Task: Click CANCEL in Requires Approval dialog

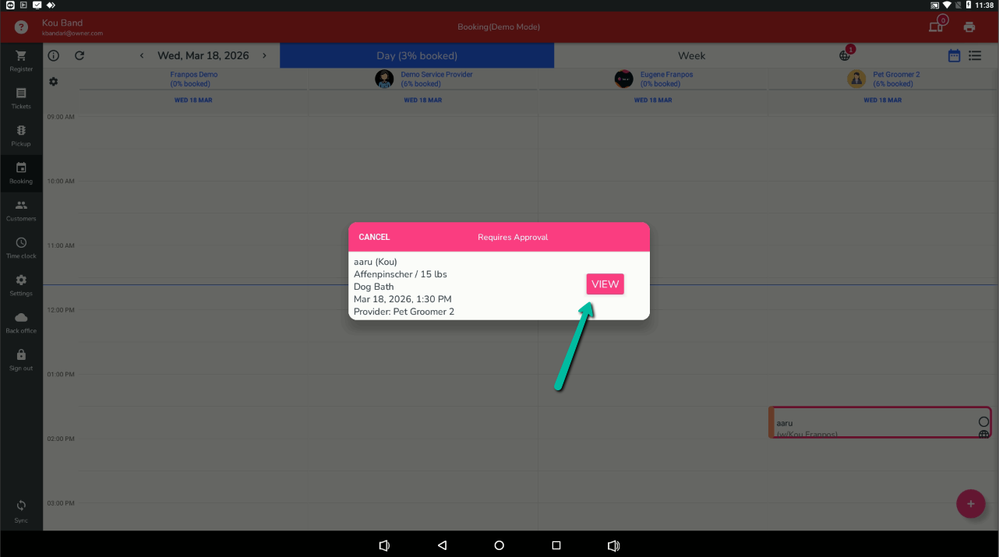Action: click(374, 237)
